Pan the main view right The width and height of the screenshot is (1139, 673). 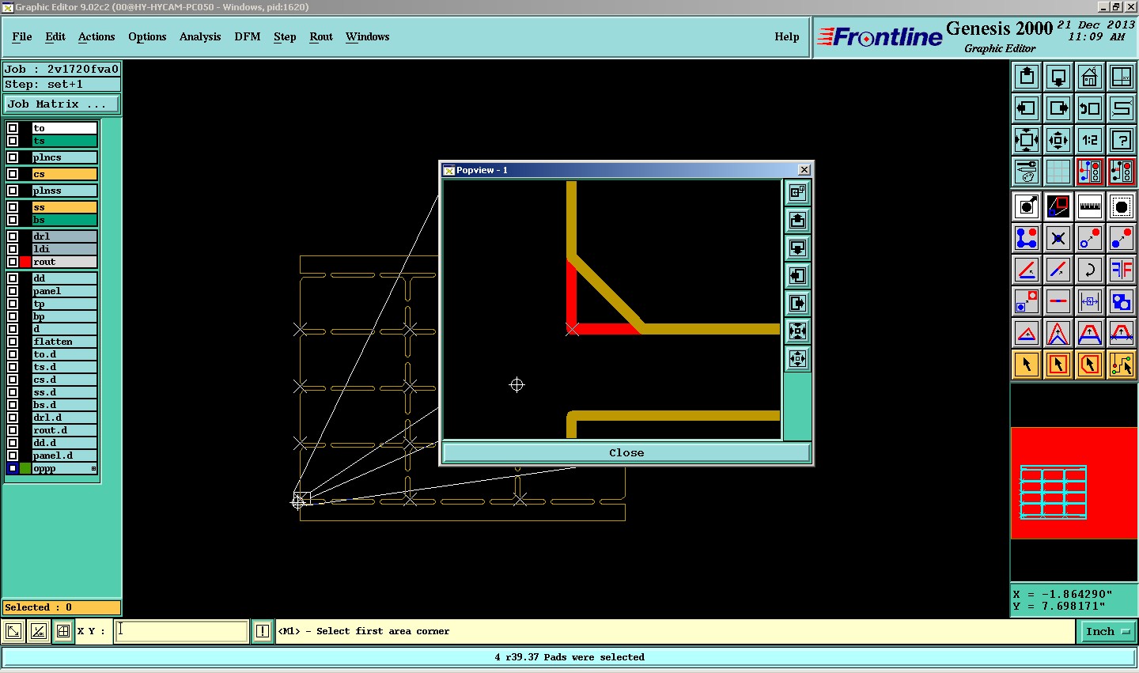point(1058,108)
